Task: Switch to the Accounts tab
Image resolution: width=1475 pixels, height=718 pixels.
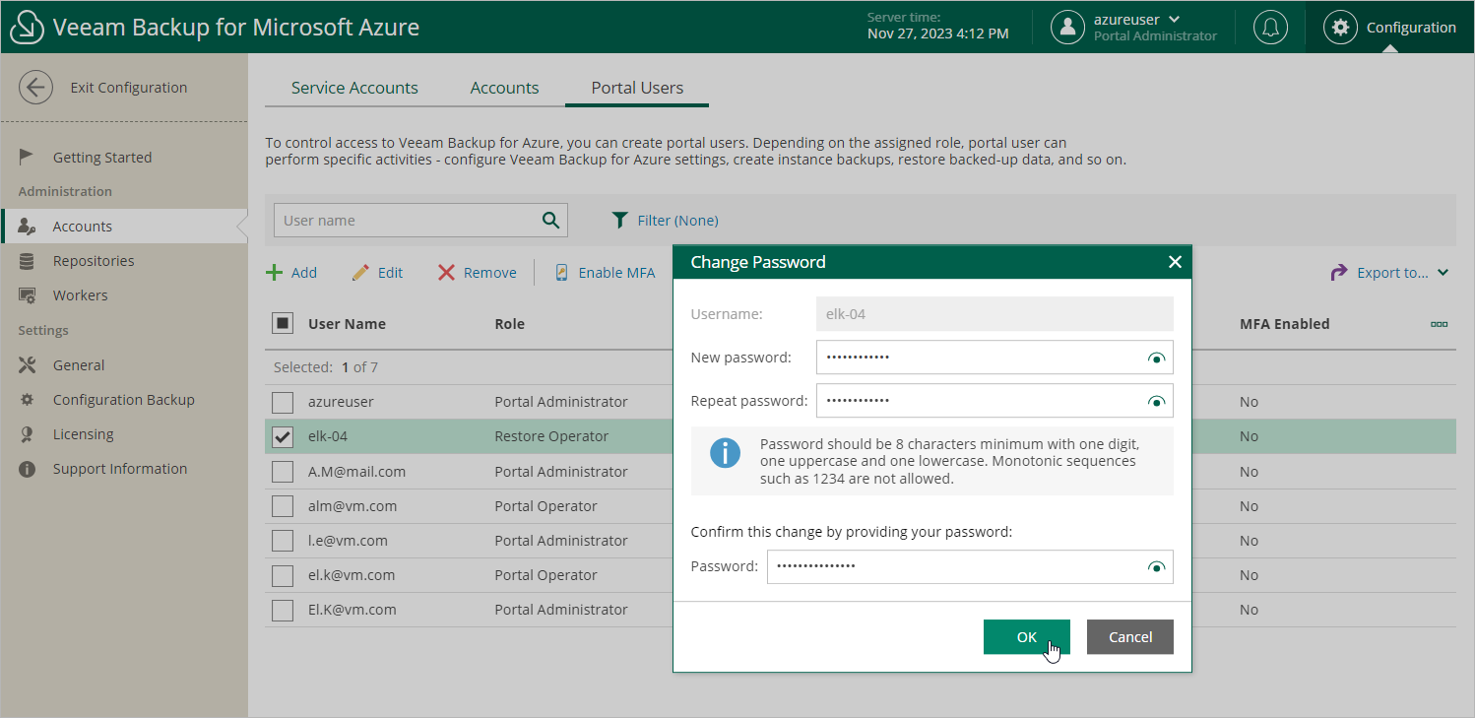Action: click(504, 88)
